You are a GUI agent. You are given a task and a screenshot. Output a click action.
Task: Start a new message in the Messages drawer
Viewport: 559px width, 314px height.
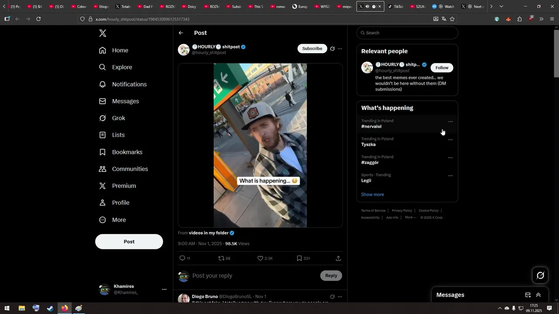click(528, 295)
